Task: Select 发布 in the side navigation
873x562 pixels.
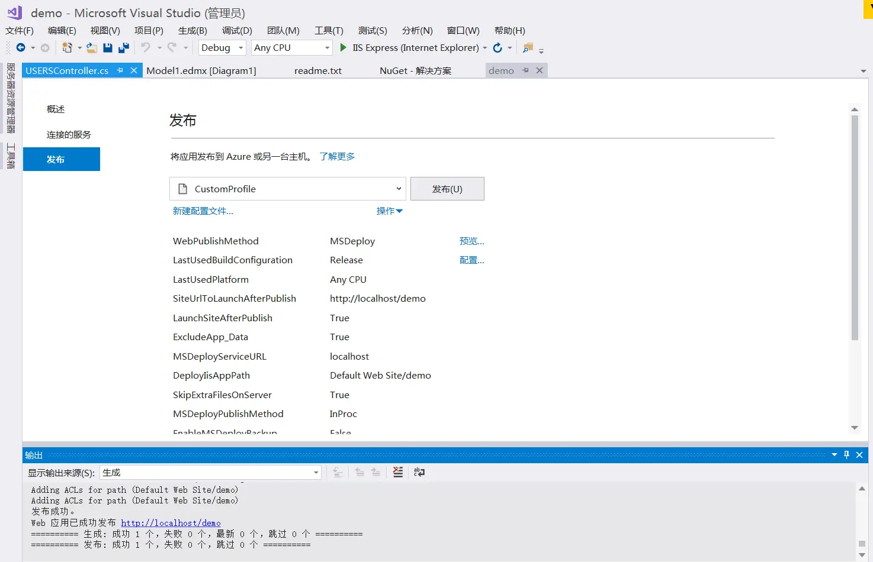Action: tap(62, 159)
